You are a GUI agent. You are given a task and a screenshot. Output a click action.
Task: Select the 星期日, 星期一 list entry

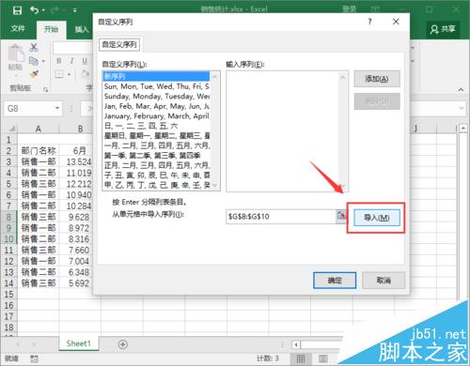click(x=156, y=136)
